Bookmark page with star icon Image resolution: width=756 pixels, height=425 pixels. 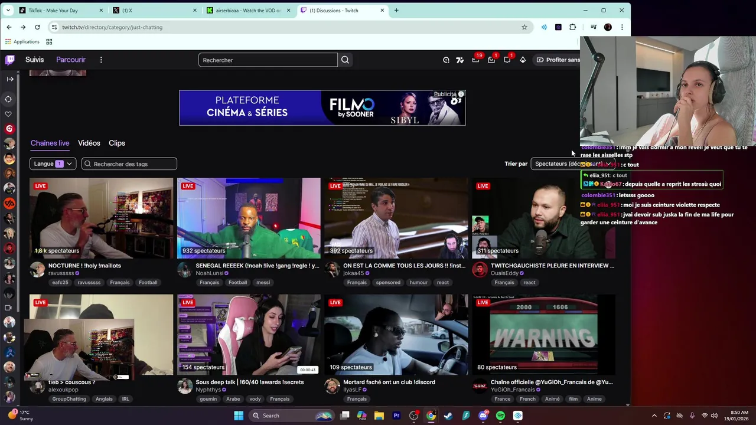(524, 27)
